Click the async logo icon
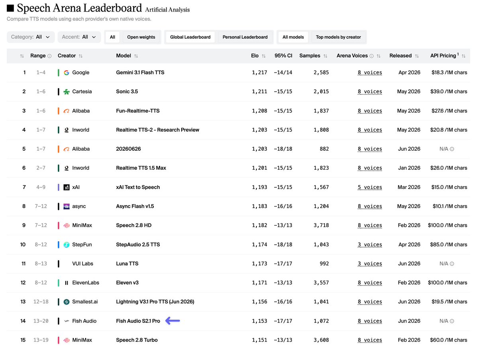This screenshot has height=348, width=478. click(x=67, y=206)
